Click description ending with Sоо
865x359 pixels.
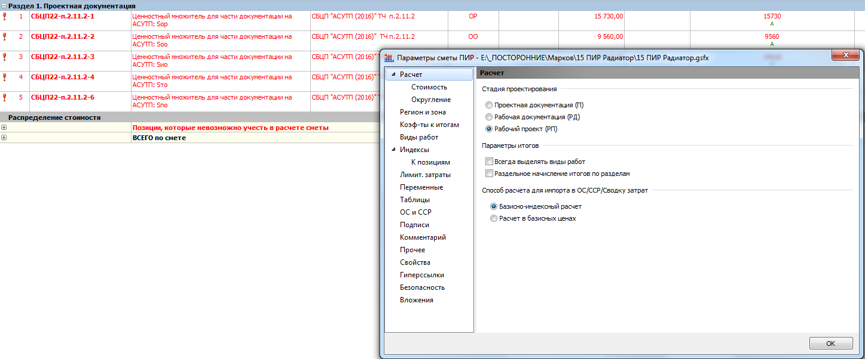(x=221, y=41)
